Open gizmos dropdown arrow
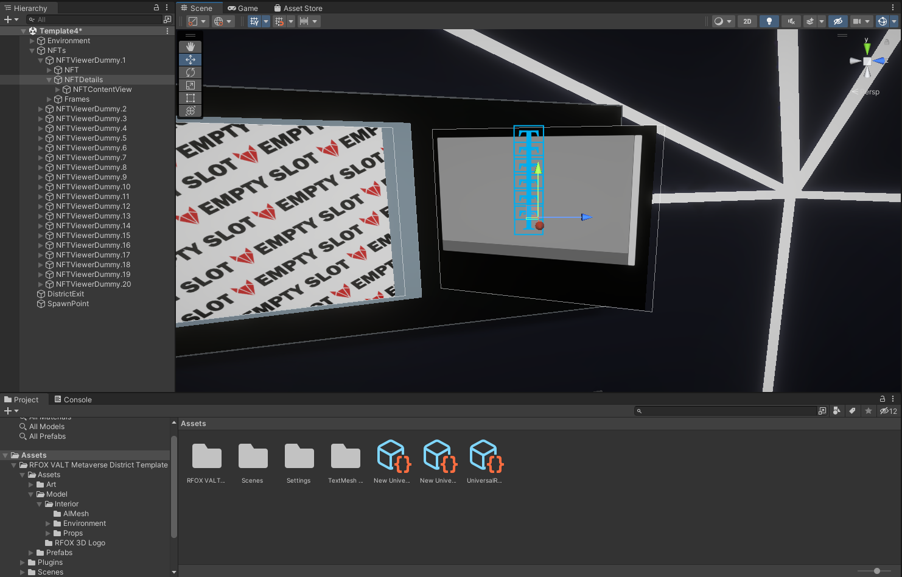The width and height of the screenshot is (902, 577). [x=894, y=21]
